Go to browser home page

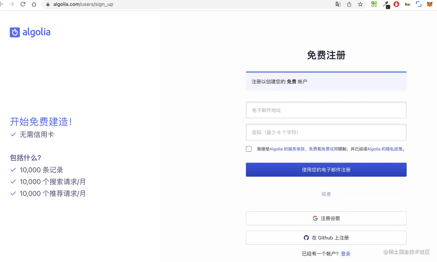pyautogui.click(x=34, y=4)
